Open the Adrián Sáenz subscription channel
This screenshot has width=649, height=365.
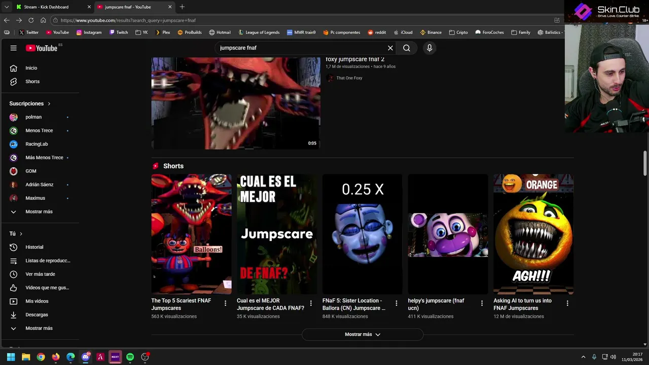[x=41, y=185]
